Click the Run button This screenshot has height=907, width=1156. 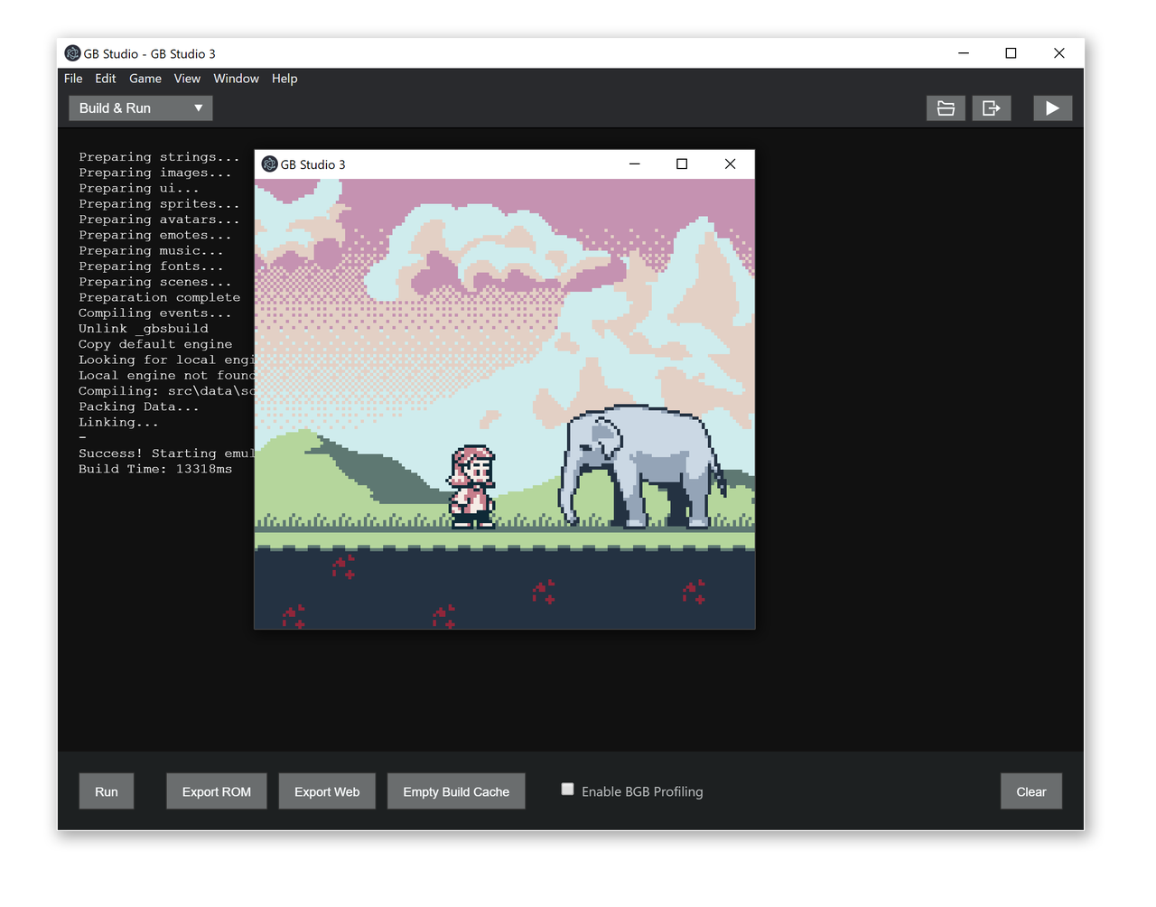pyautogui.click(x=107, y=791)
